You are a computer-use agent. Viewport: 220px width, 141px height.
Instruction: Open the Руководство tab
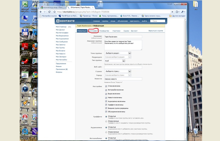104,31
